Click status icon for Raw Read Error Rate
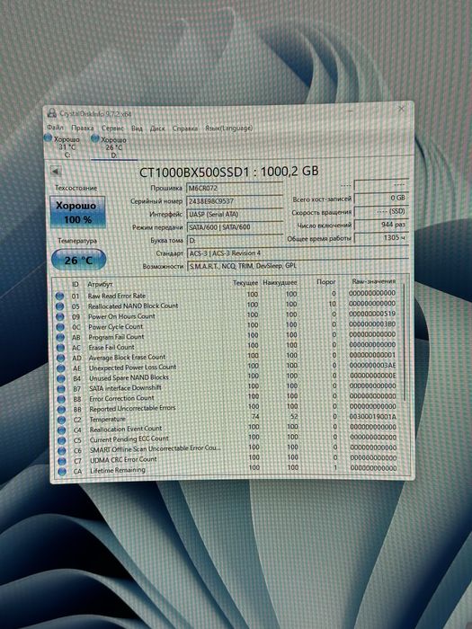The width and height of the screenshot is (472, 629). tap(60, 296)
